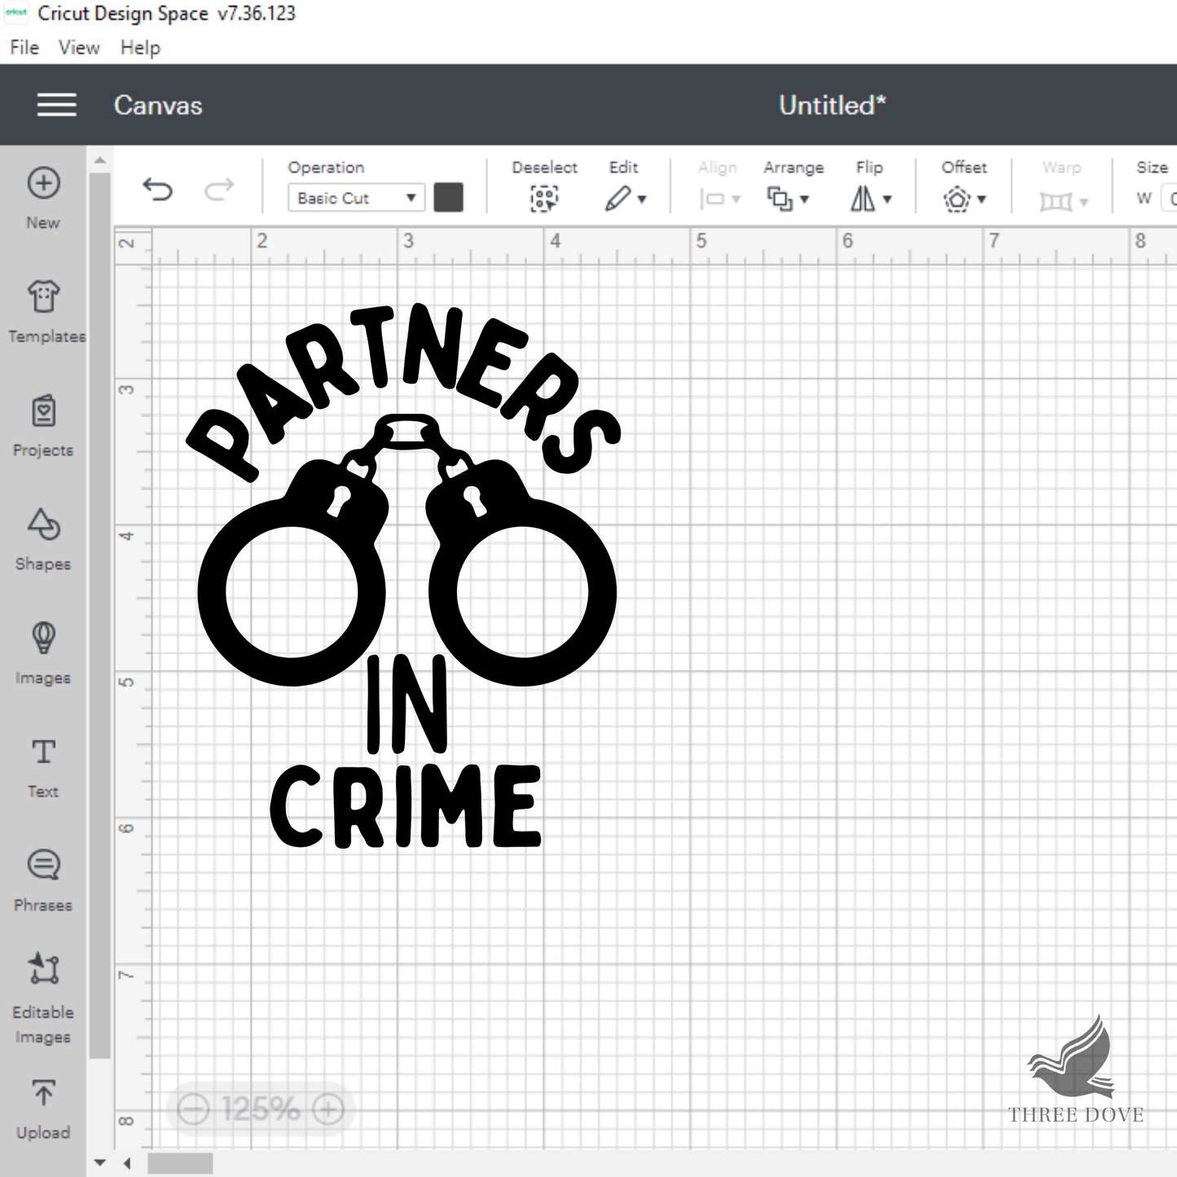Open the Projects panel
This screenshot has width=1177, height=1177.
[x=43, y=426]
